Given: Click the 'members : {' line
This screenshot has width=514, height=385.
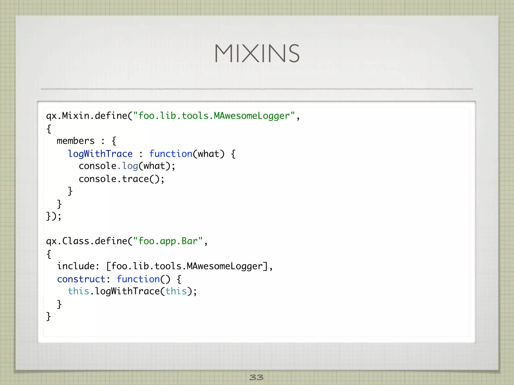Looking at the screenshot, I should coord(87,141).
